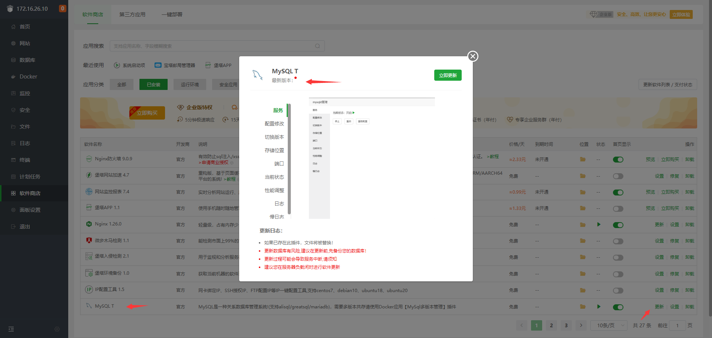
Task: Select 端口 in MySQL dialog menu
Action: click(x=279, y=164)
